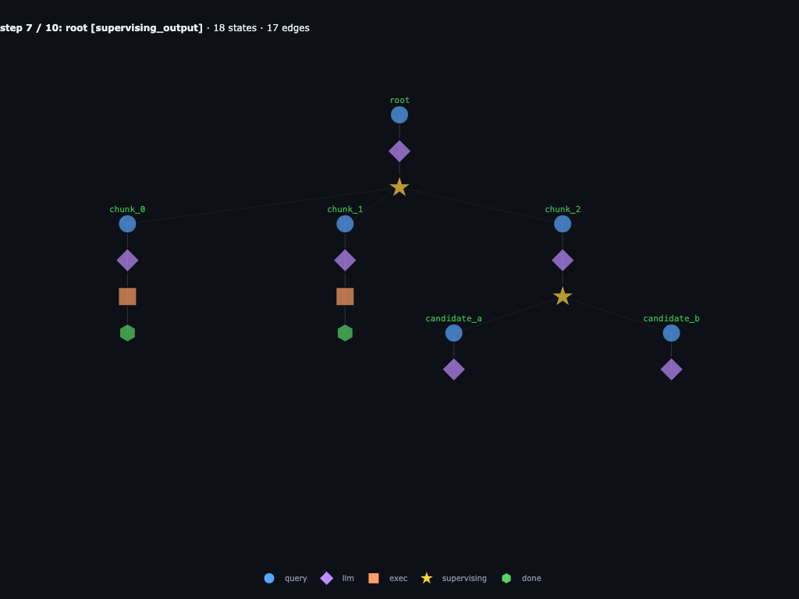Toggle the supervising legend entry
This screenshot has height=599, width=799.
click(454, 578)
